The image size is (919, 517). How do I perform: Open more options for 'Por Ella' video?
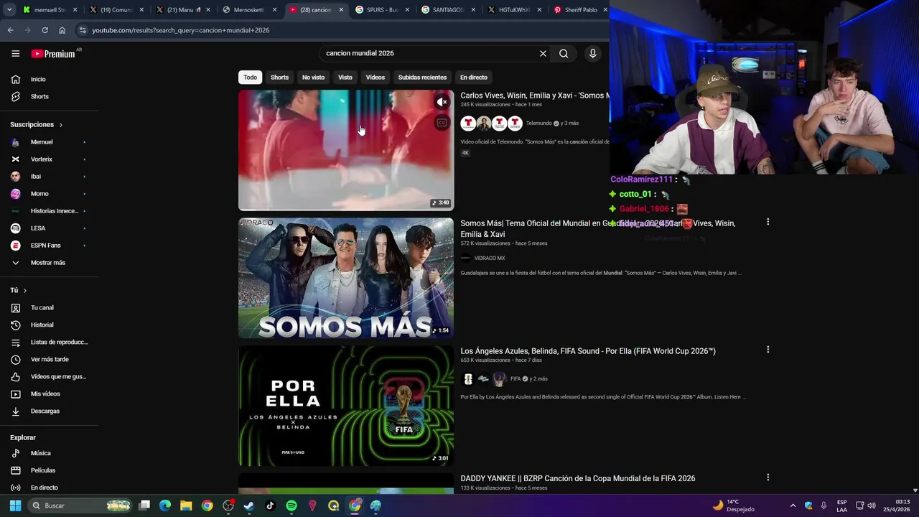(x=768, y=350)
